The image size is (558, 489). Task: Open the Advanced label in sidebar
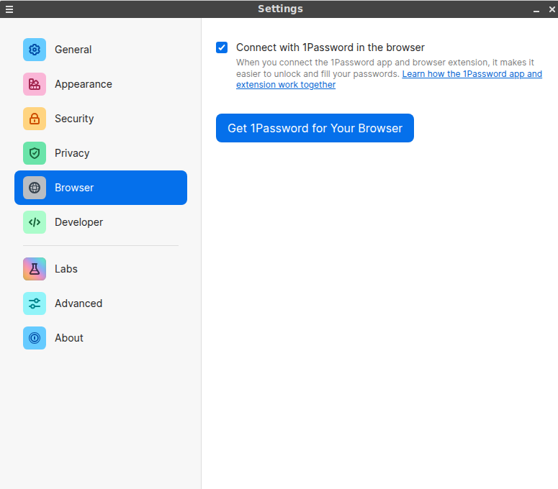78,303
